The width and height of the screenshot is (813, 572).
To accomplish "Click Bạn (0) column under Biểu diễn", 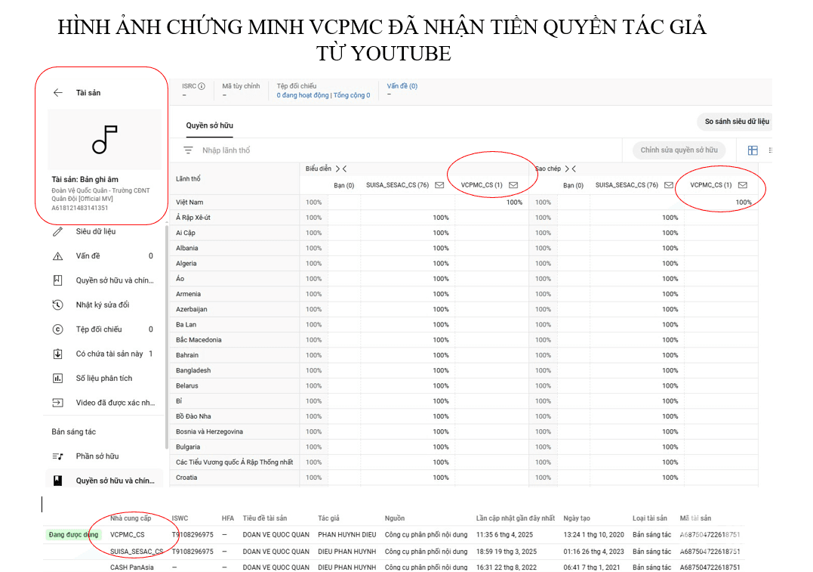I will [343, 185].
